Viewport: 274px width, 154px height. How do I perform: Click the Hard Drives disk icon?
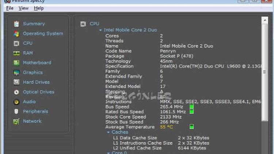pyautogui.click(x=16, y=82)
